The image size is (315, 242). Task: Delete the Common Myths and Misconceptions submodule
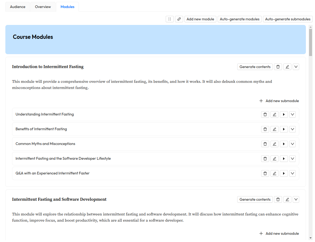(x=265, y=144)
